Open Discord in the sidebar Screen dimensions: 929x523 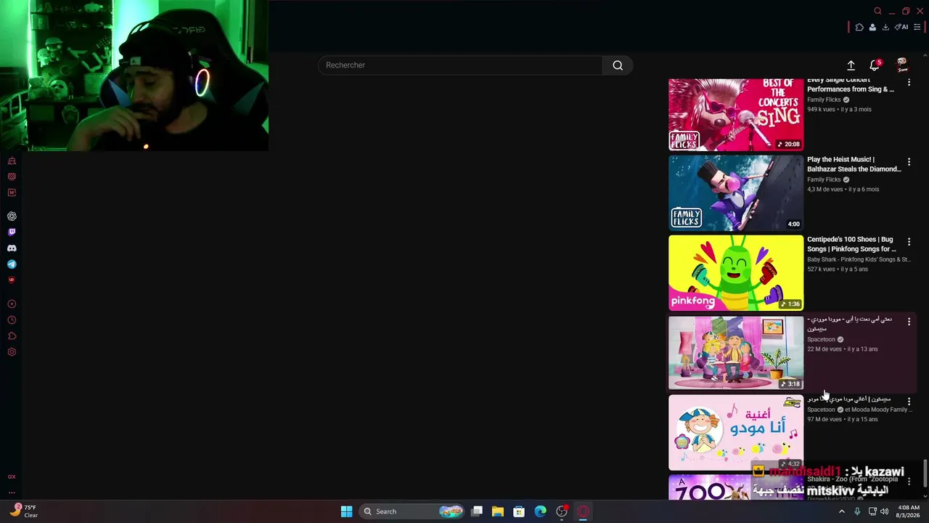[x=12, y=248]
